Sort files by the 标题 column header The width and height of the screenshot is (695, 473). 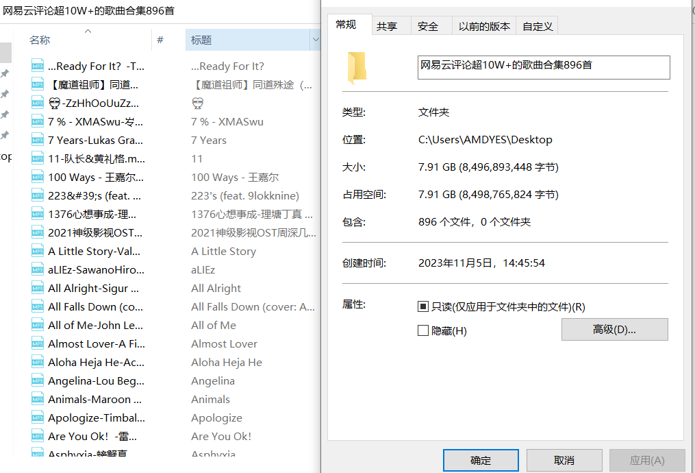201,40
